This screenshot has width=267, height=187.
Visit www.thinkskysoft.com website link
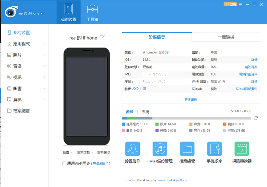(173, 180)
